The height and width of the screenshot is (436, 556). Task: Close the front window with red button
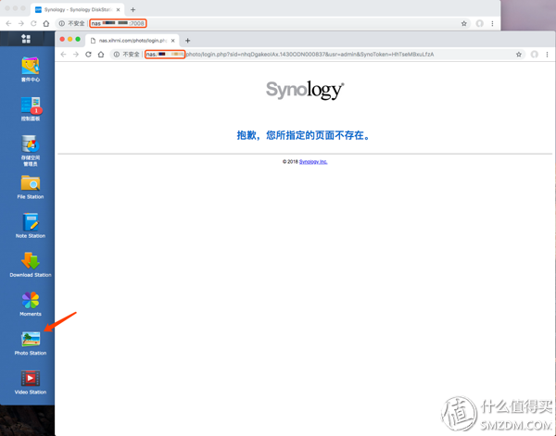[62, 39]
